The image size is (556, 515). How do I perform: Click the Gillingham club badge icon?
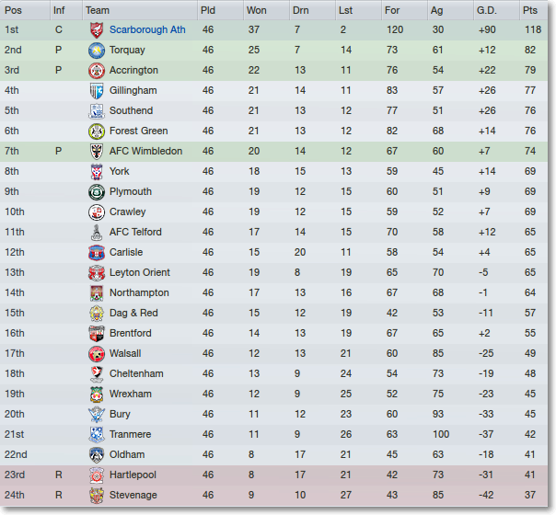click(x=97, y=91)
